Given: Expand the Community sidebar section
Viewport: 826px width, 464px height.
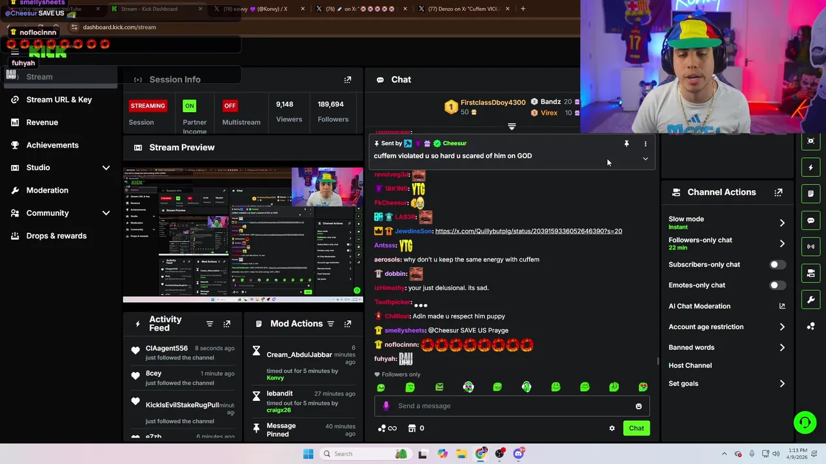Looking at the screenshot, I should point(106,213).
